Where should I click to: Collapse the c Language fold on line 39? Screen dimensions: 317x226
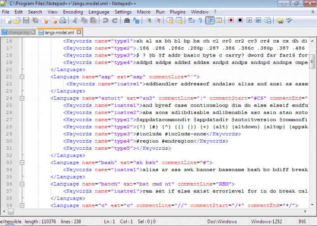[22, 205]
